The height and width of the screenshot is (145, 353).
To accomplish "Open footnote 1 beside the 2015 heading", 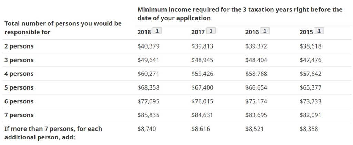I will 319,31.
